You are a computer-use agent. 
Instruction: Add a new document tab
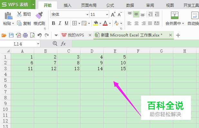pyautogui.click(x=178, y=35)
